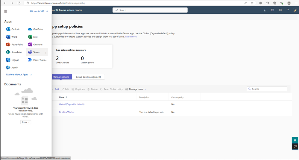Open feedback chat icon at right edge
Screen dimensions: 299x160
click(295, 146)
